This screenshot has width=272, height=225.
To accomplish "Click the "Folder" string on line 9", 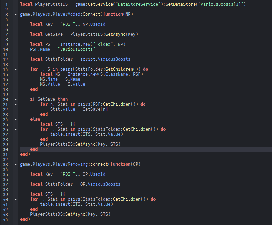I will [x=103, y=44].
